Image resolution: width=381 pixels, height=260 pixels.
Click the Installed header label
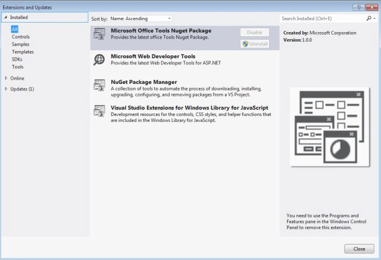pos(18,17)
